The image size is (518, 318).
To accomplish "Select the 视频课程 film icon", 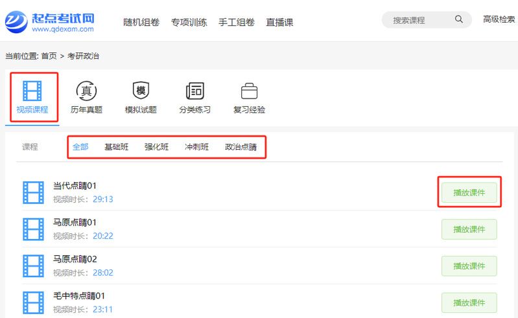I will [32, 90].
